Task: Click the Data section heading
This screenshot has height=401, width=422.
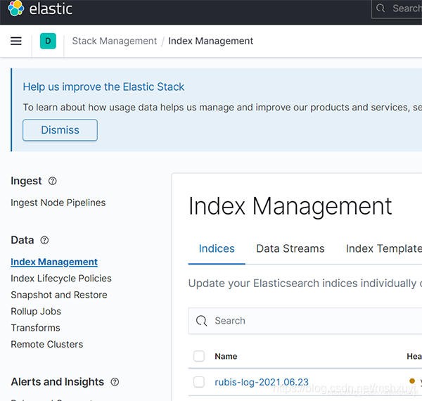Action: click(x=23, y=240)
